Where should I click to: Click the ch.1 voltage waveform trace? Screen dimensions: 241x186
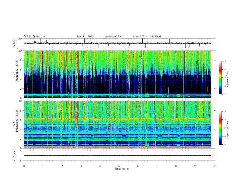(x=117, y=43)
